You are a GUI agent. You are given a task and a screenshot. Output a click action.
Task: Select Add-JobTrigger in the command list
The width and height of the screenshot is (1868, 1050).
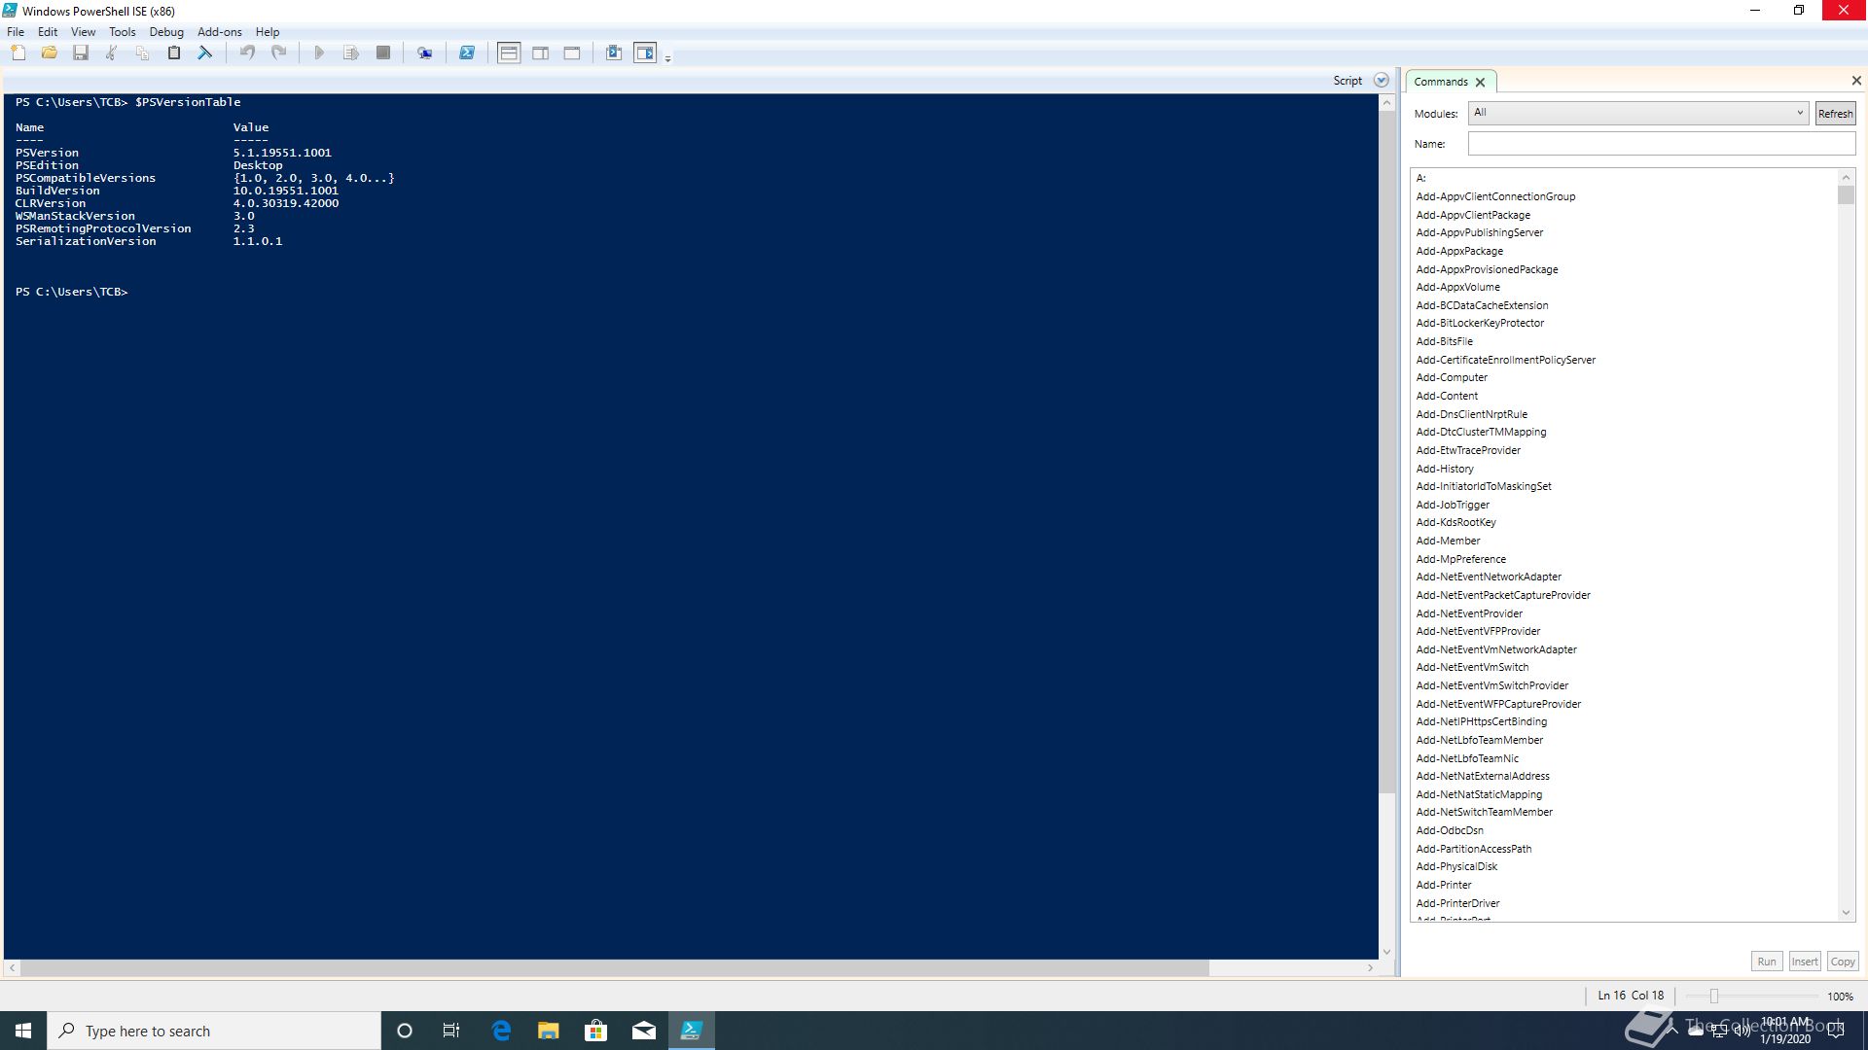pyautogui.click(x=1453, y=505)
